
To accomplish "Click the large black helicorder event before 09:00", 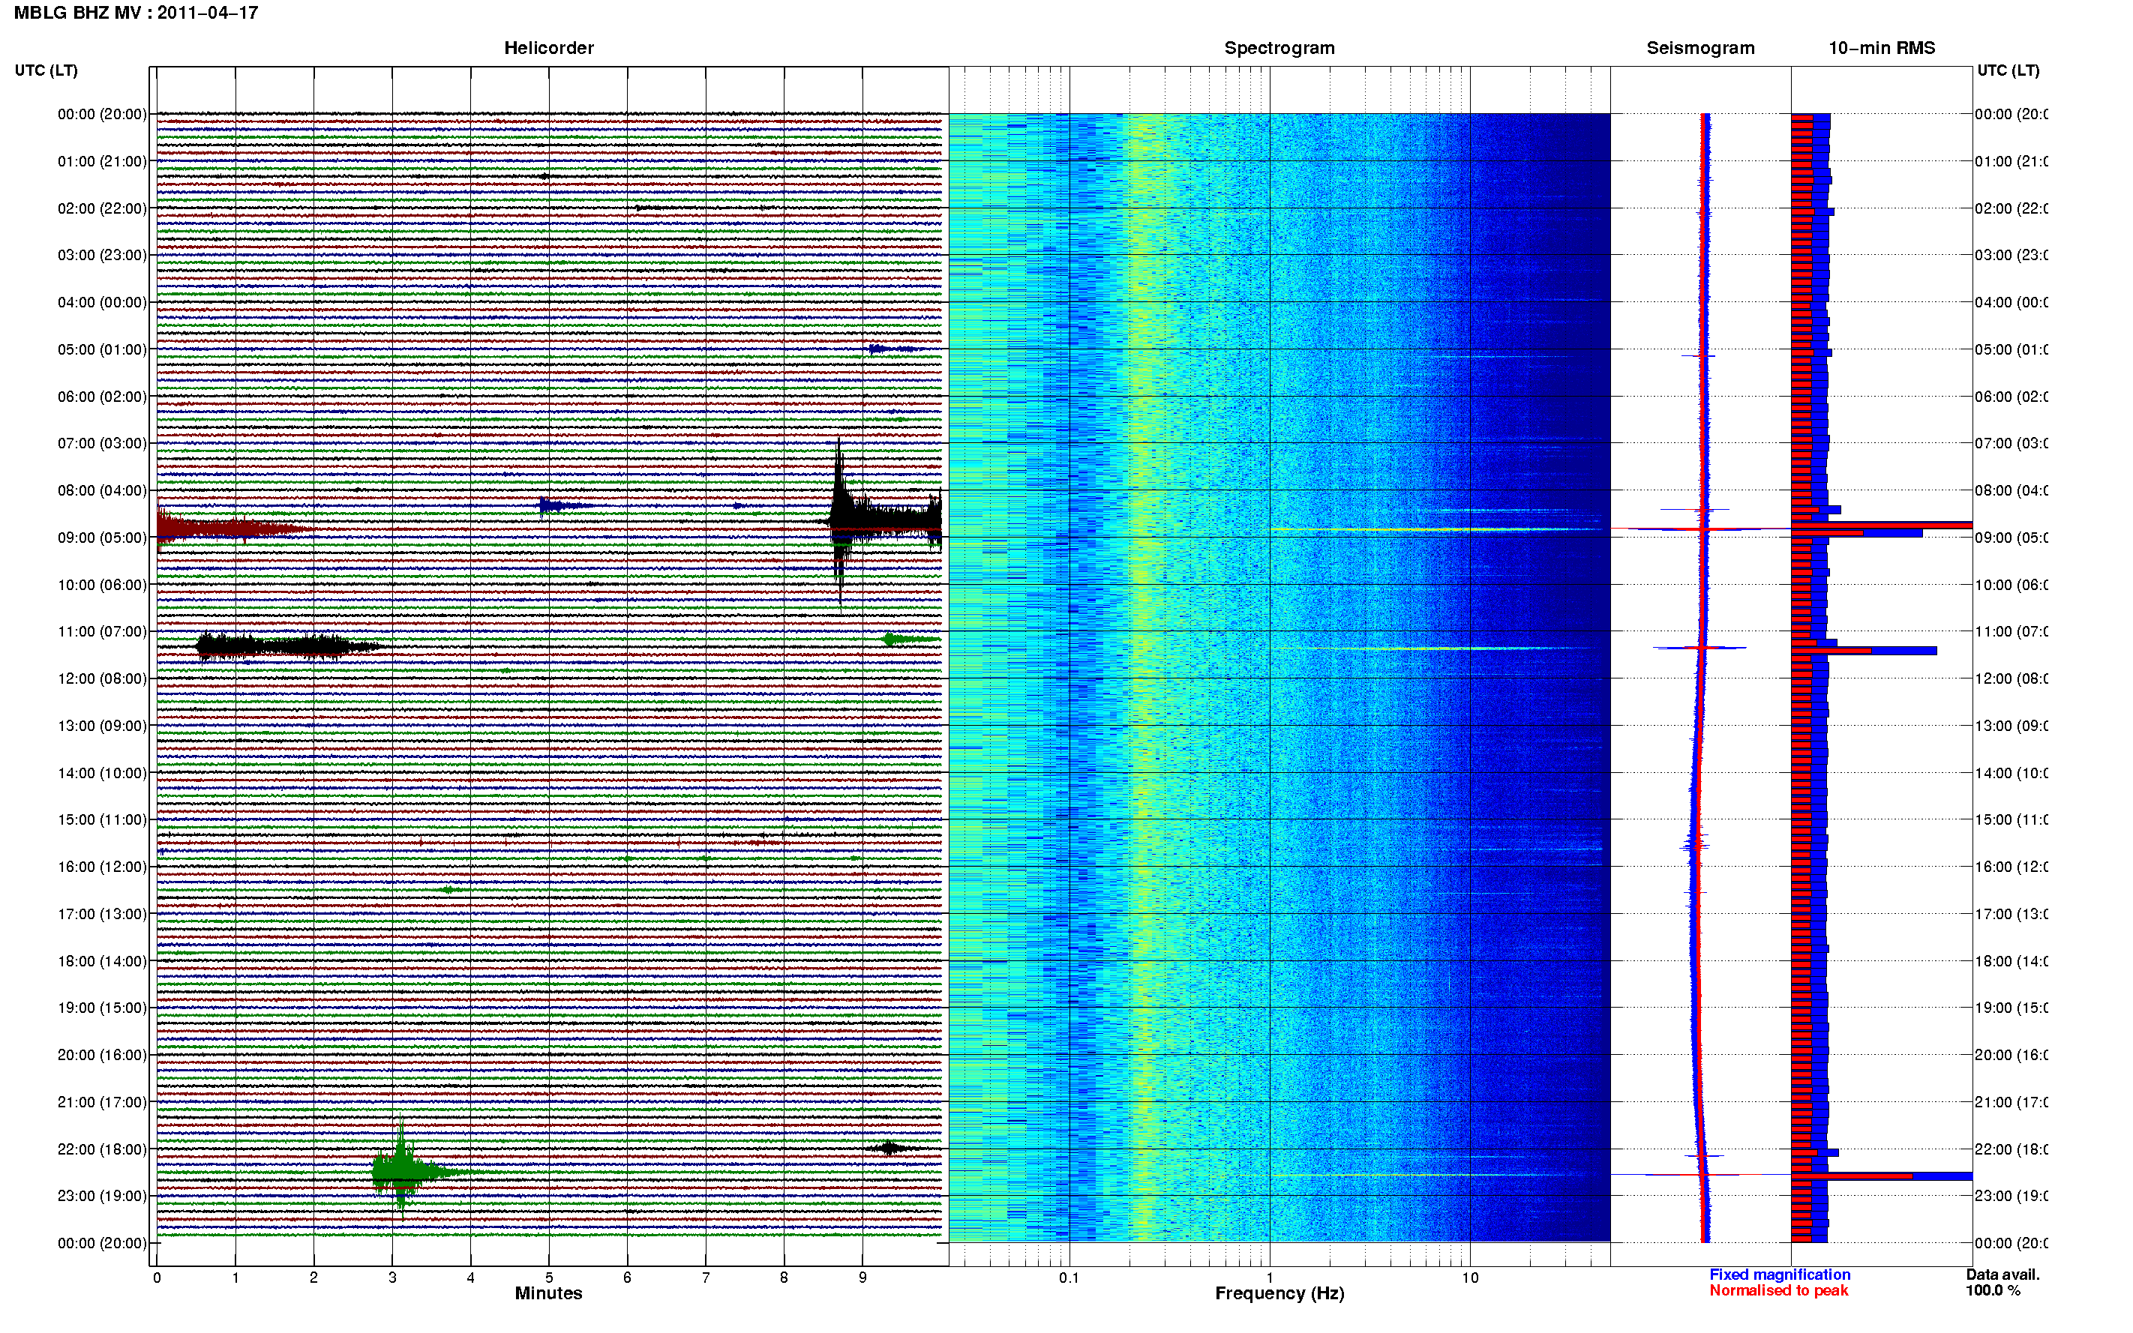I will [x=885, y=520].
